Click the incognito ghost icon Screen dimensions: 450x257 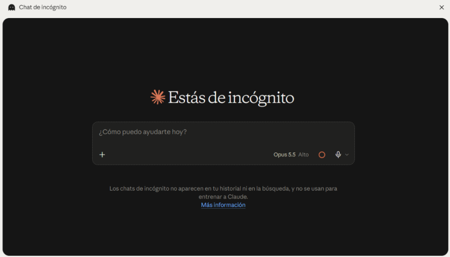tap(11, 7)
